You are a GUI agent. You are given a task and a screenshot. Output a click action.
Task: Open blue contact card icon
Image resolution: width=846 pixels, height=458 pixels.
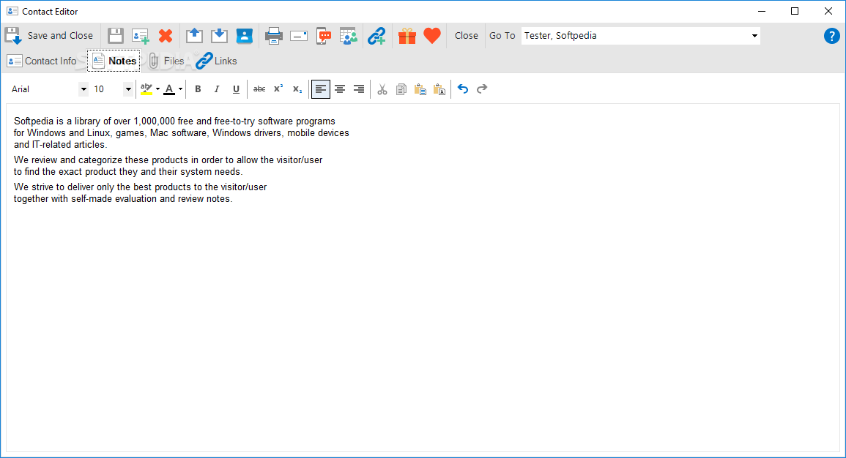245,36
